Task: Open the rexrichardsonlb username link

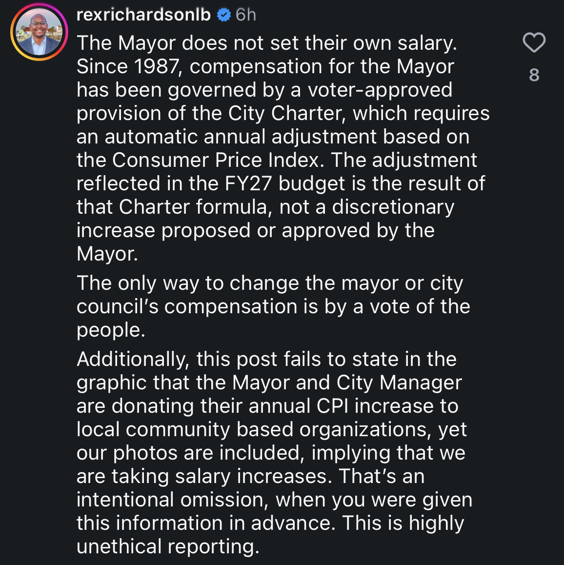Action: pos(143,15)
